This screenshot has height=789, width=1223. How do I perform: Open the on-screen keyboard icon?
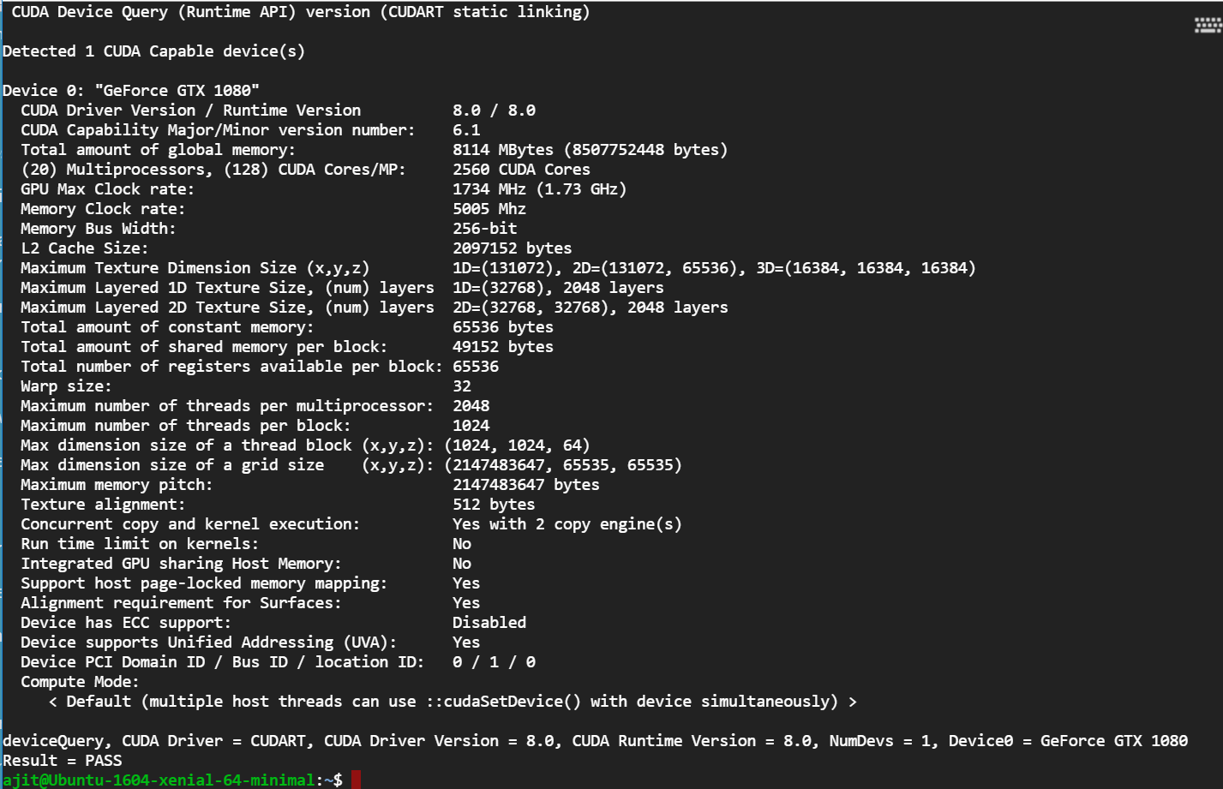pos(1208,25)
